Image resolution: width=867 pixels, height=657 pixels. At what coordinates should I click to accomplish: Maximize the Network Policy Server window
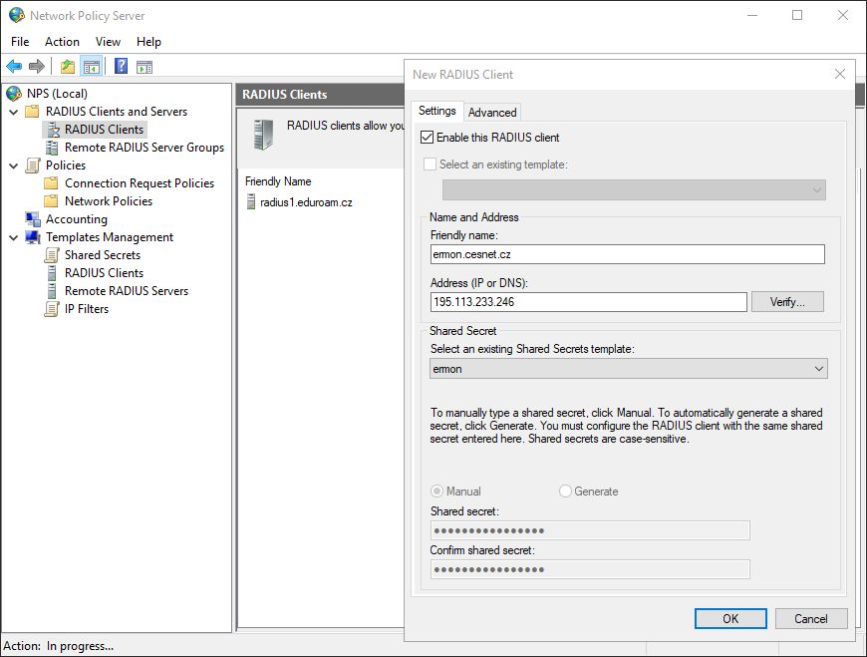tap(797, 15)
